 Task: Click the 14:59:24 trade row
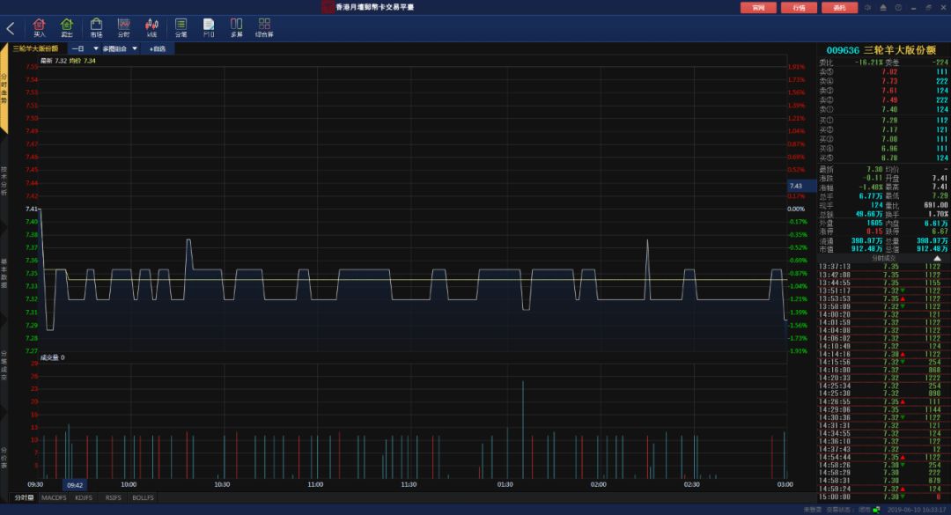883,489
